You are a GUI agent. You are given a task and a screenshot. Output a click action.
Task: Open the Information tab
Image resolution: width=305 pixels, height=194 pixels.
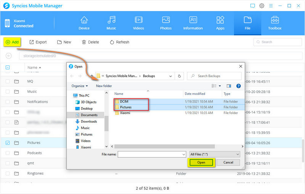[x=193, y=23]
